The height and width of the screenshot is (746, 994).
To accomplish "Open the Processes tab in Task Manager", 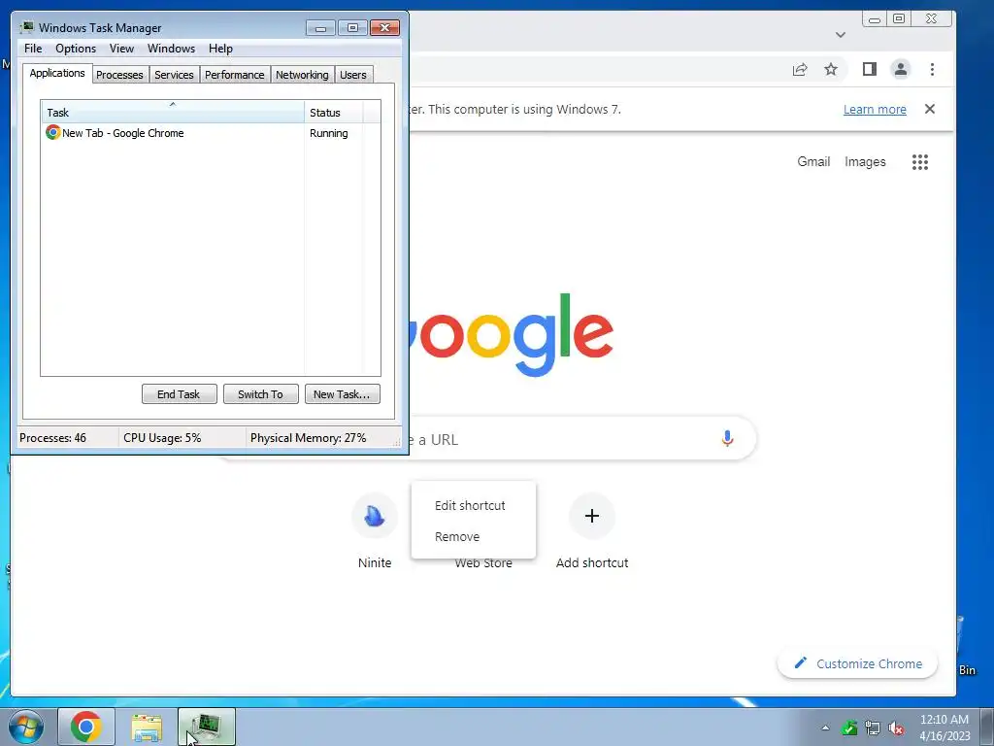I will tap(119, 75).
